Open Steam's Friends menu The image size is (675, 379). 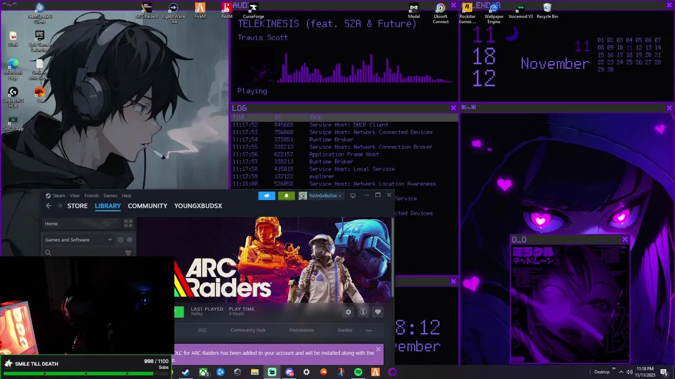(92, 195)
